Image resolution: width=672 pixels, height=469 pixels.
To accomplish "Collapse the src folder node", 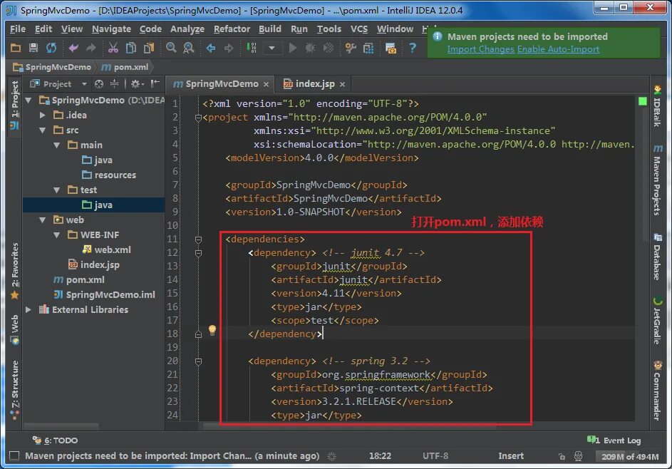I will pos(43,130).
